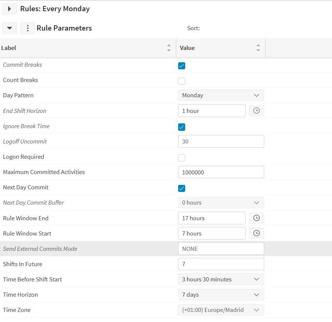
Task: Expand the Rules: Every Monday section
Action: (x=10, y=9)
